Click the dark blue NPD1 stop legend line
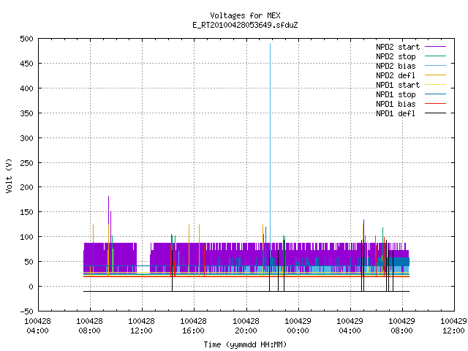Image resolution: width=468 pixels, height=351 pixels. click(436, 94)
